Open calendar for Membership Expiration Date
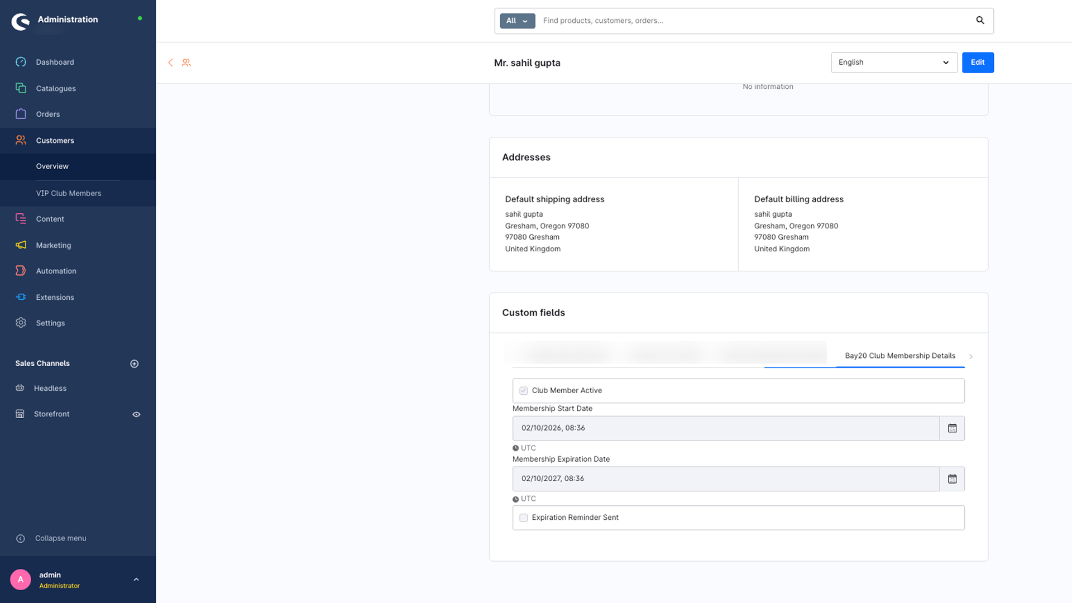This screenshot has height=603, width=1072. point(952,479)
